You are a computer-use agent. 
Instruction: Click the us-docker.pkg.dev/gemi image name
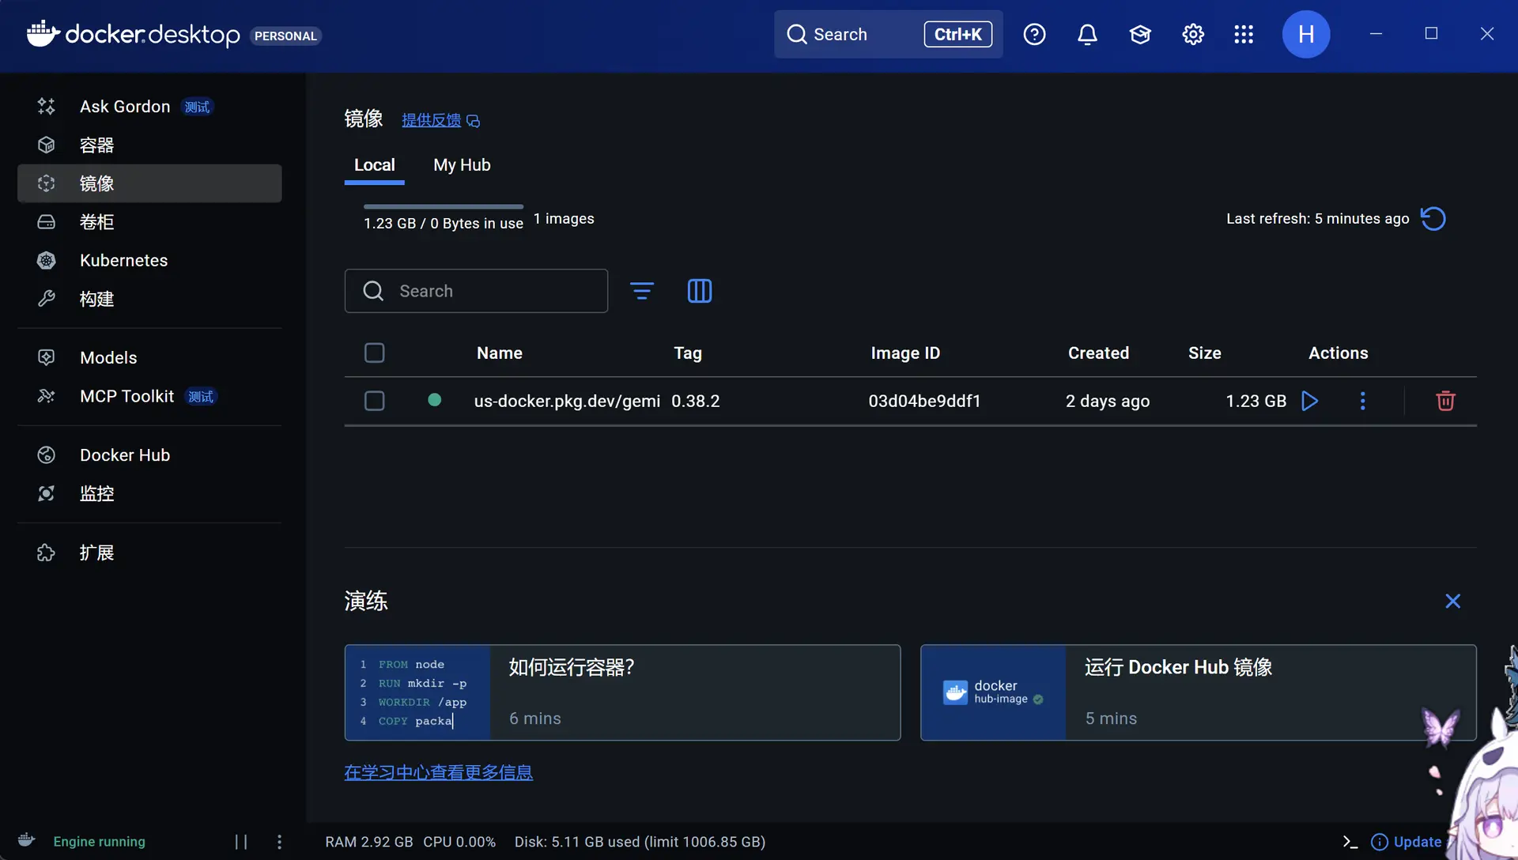[x=567, y=402]
